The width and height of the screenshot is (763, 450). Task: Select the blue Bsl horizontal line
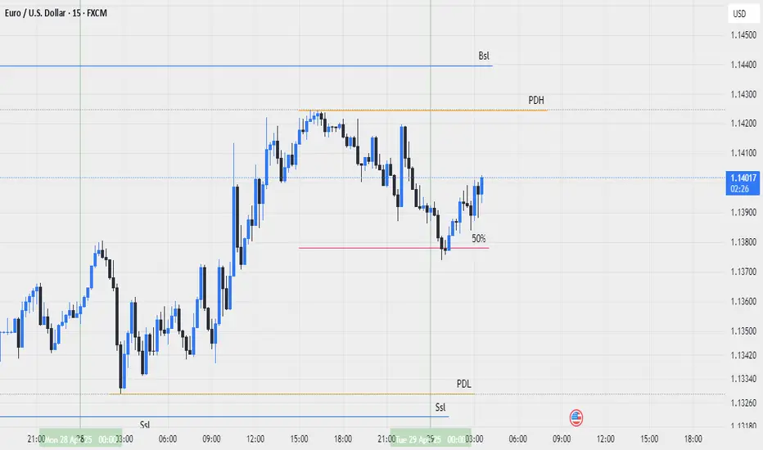pyautogui.click(x=246, y=65)
